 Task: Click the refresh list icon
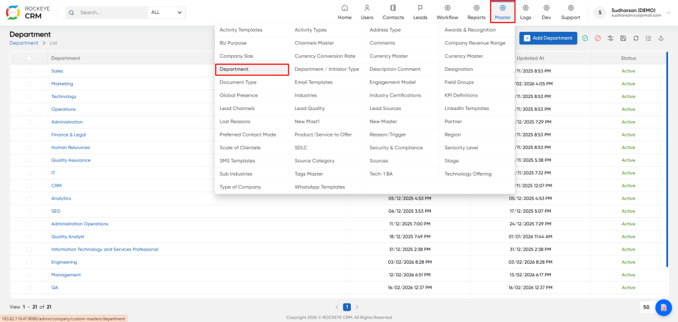coord(636,38)
